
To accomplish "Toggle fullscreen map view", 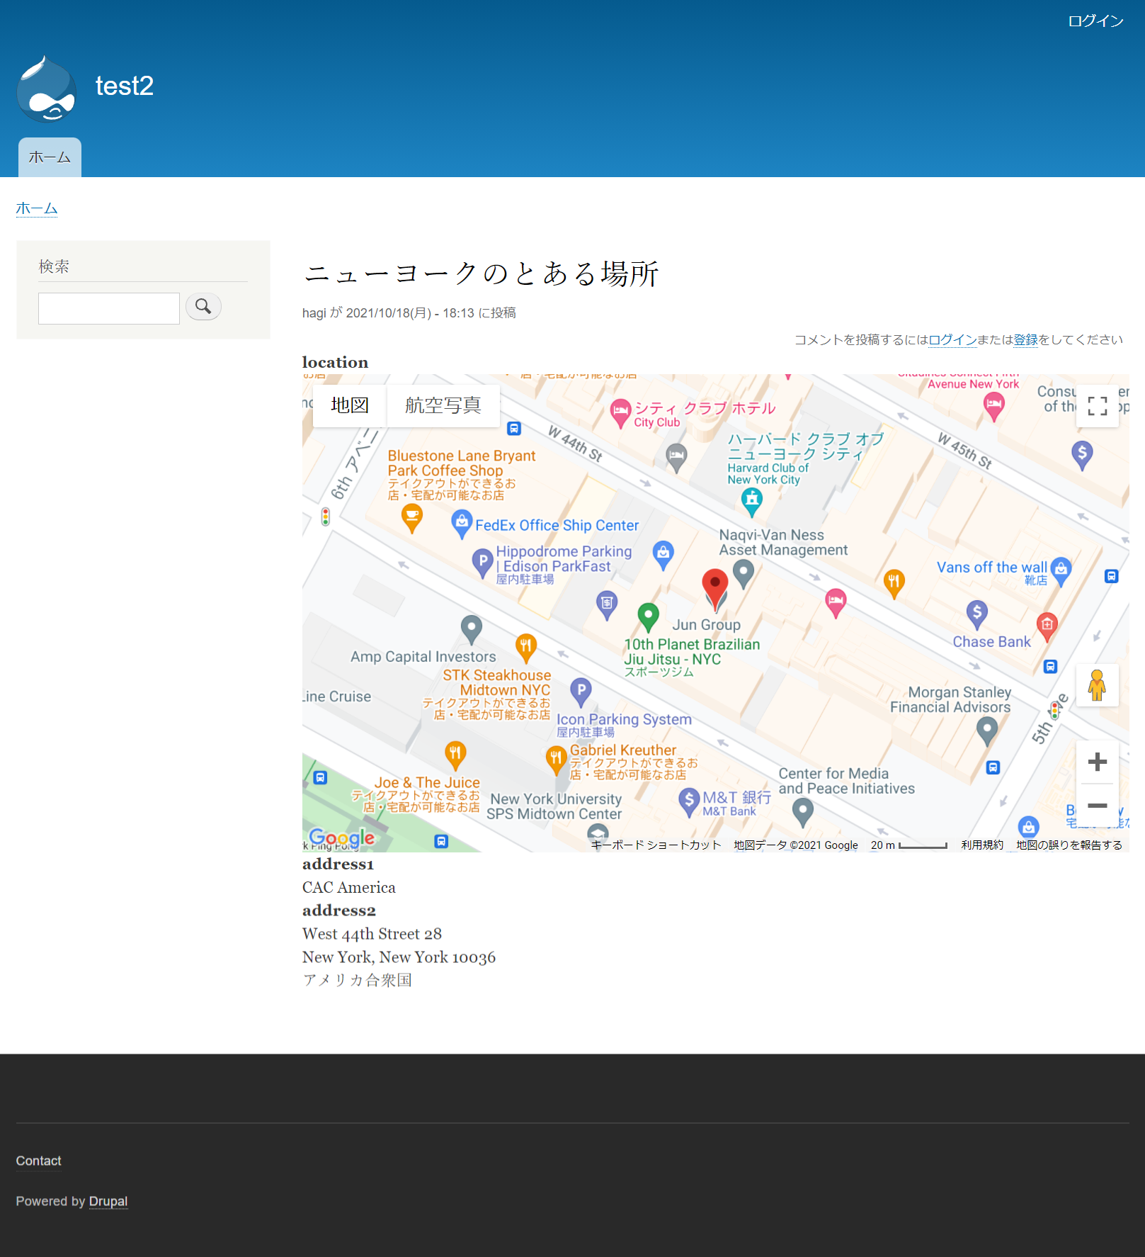I will pos(1097,406).
